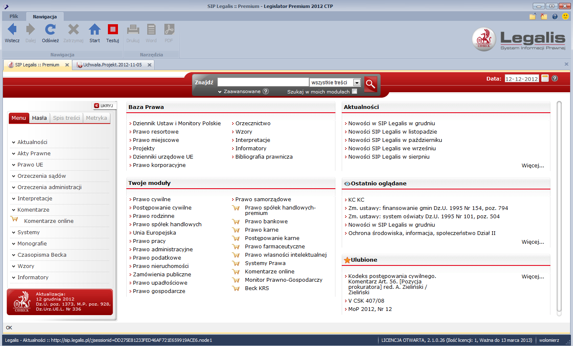This screenshot has width=573, height=346.
Task: Open Dziennik Ustaw i Monitory Polskie
Action: click(x=177, y=124)
